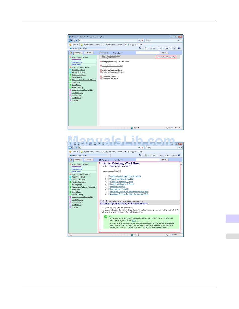The image size is (239, 309).
Task: Open Tools dropdown menu in lower window
Action: point(174,155)
